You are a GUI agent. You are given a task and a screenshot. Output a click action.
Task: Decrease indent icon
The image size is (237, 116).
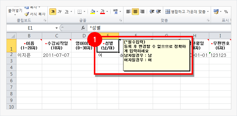pyautogui.click(x=152, y=12)
